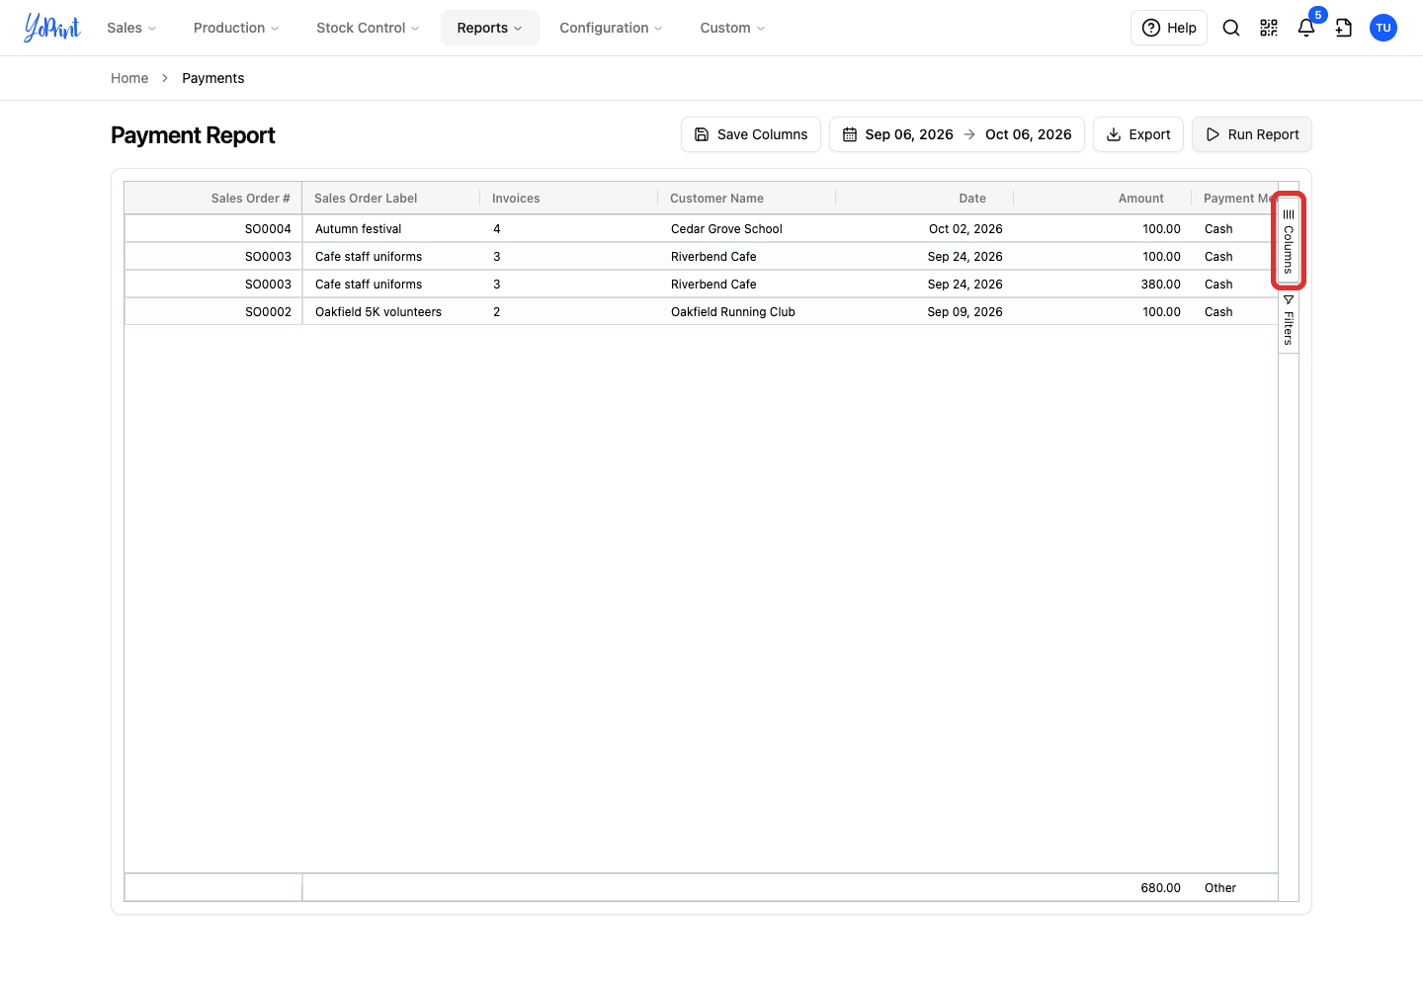Image resolution: width=1423 pixels, height=988 pixels.
Task: Click the 380.00 amount cell
Action: click(1103, 285)
